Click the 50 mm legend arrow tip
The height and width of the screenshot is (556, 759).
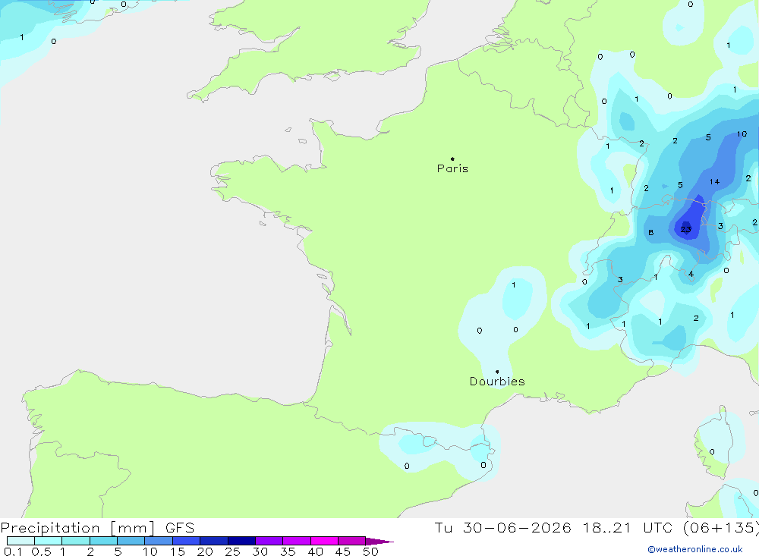380,542
